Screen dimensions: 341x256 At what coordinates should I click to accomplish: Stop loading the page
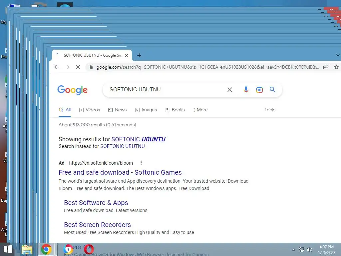pyautogui.click(x=78, y=67)
